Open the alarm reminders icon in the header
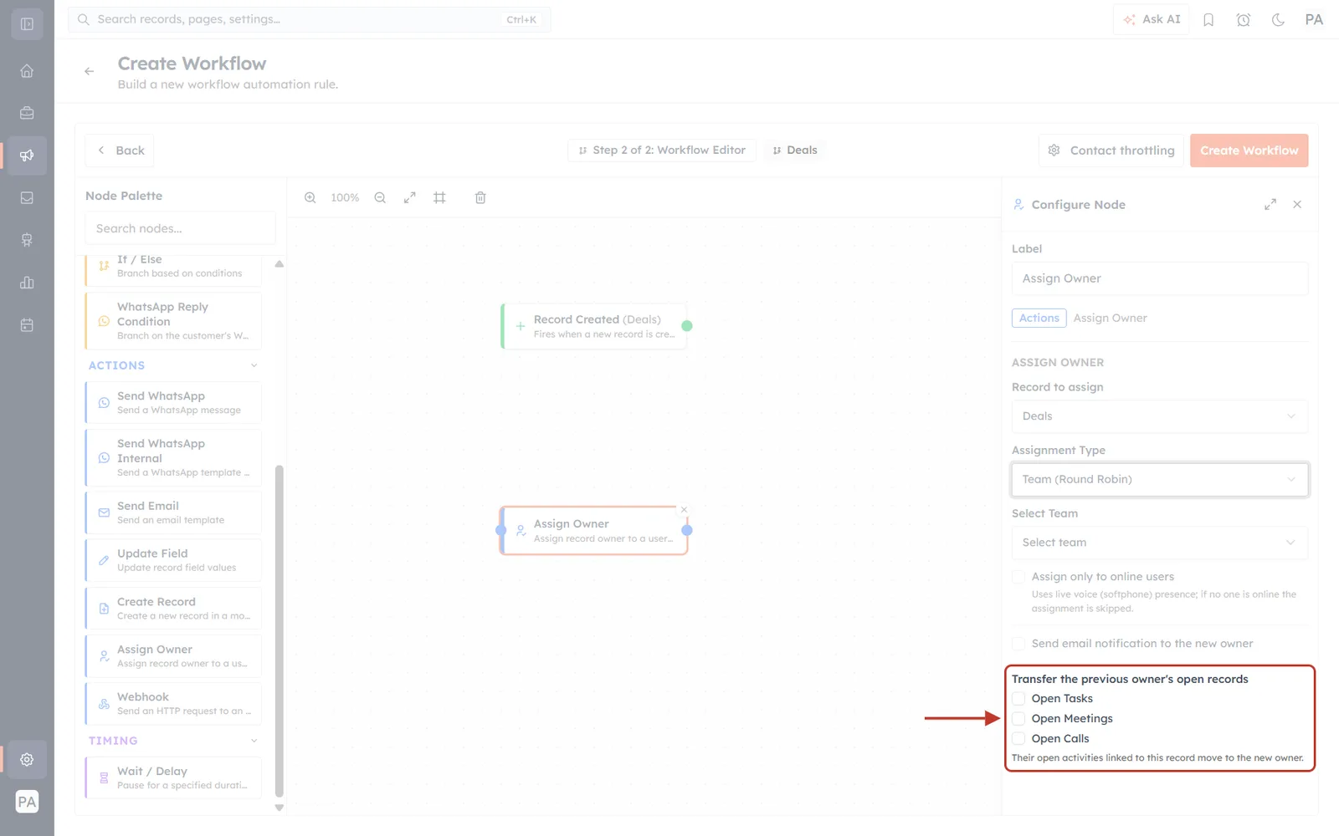This screenshot has height=836, width=1339. click(1244, 20)
